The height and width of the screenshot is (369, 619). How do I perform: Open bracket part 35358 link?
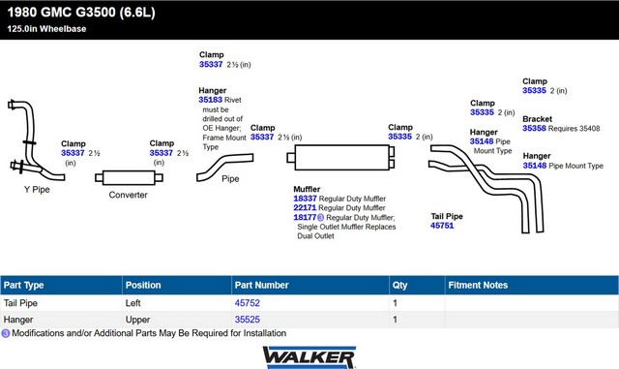click(x=534, y=128)
